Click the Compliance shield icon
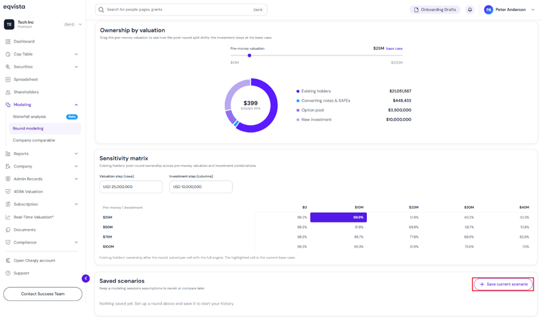542x317 pixels. (8, 242)
